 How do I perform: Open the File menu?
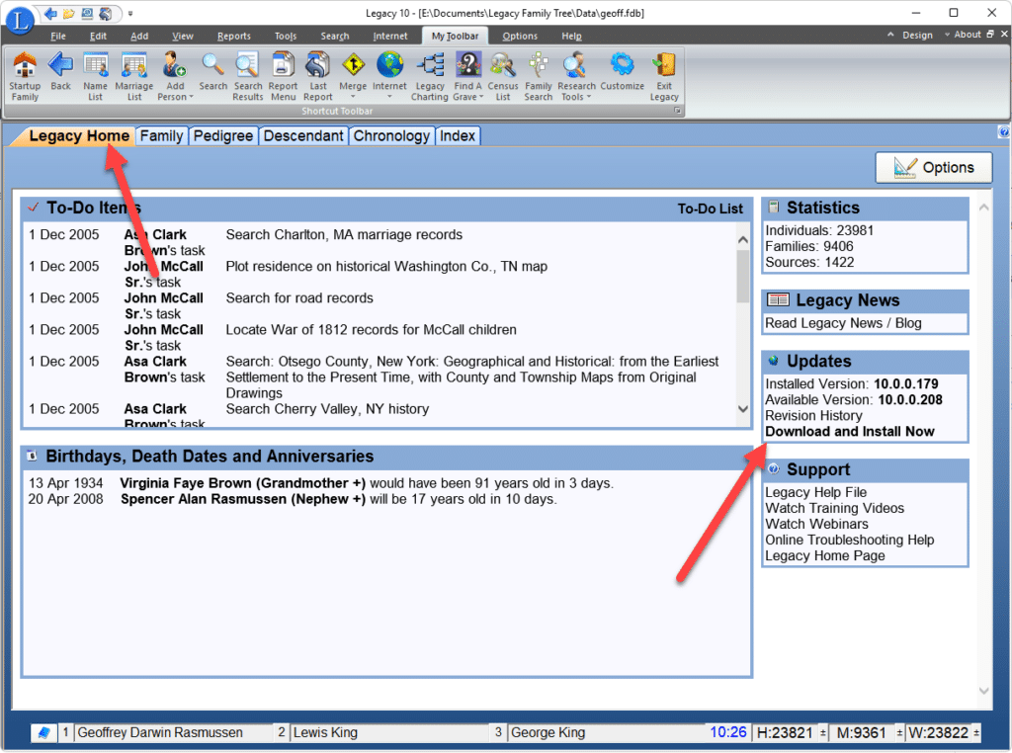(x=58, y=37)
